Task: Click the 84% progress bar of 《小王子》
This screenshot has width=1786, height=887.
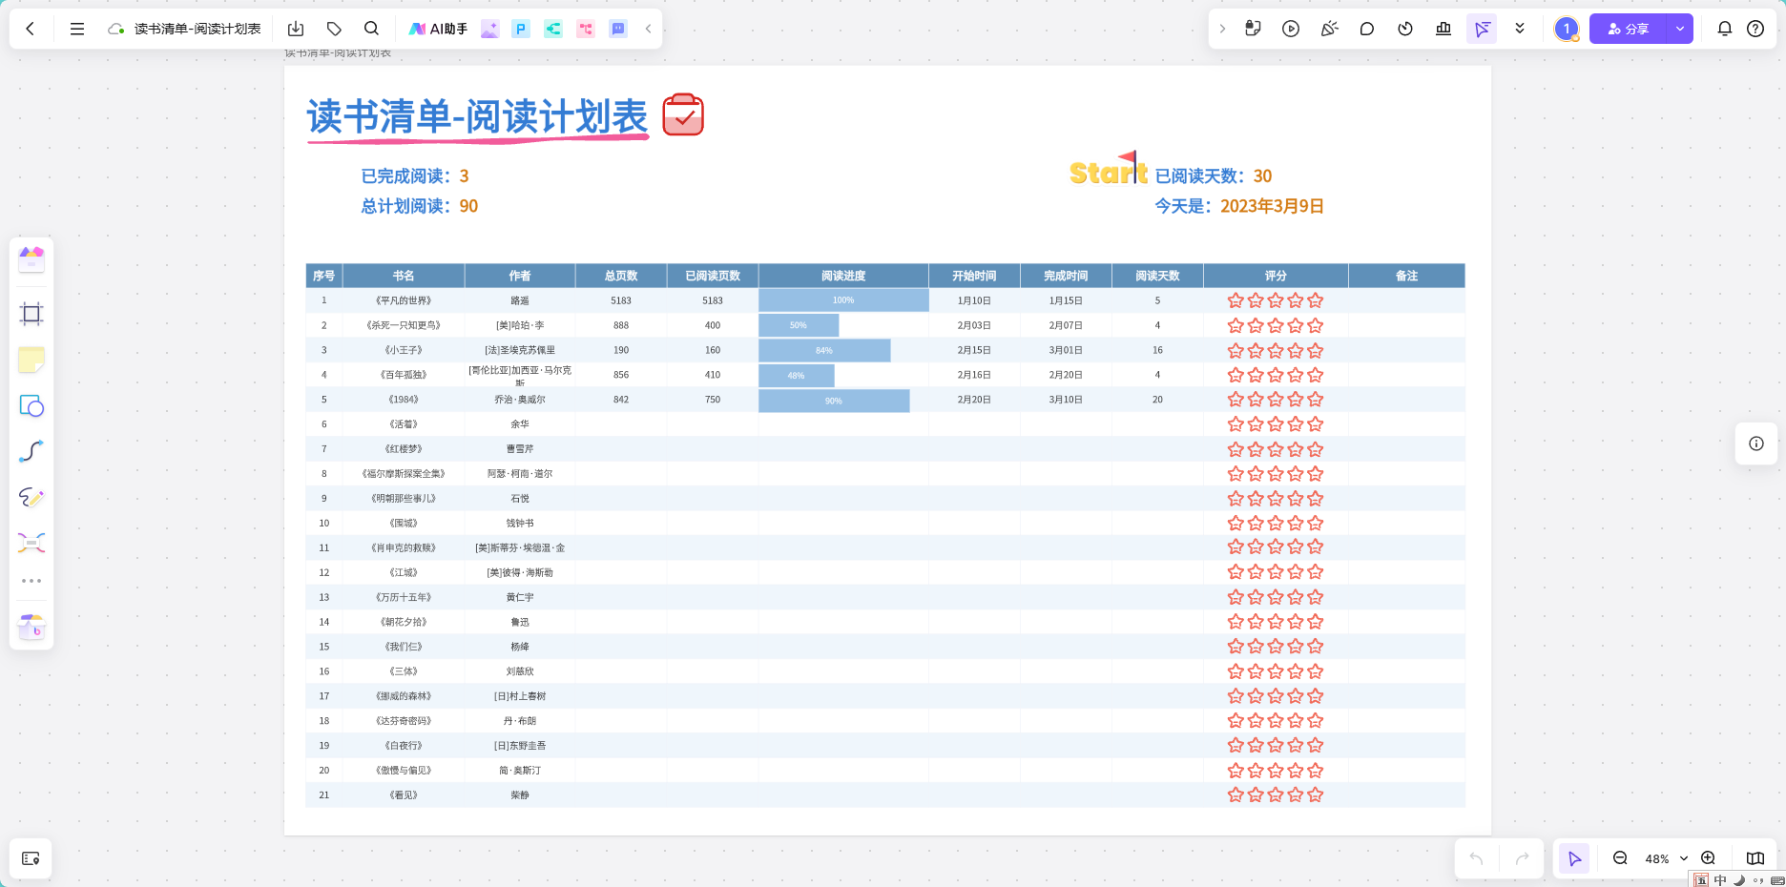Action: click(824, 350)
